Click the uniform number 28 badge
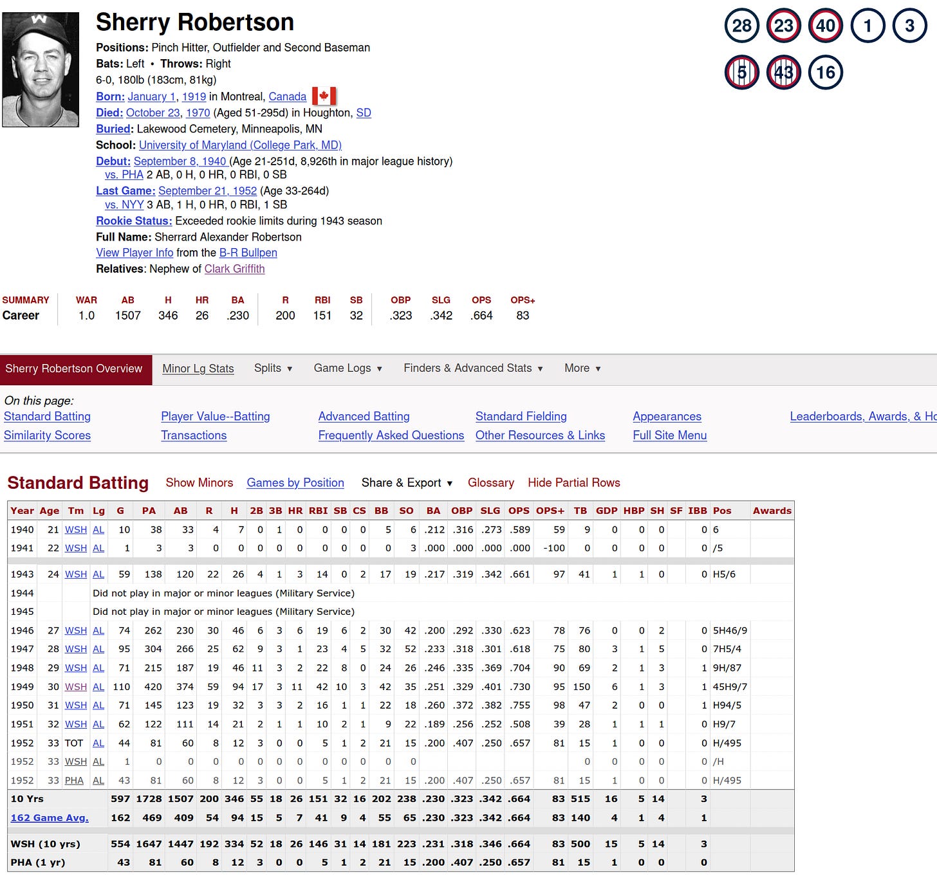The height and width of the screenshot is (883, 937). tap(741, 26)
